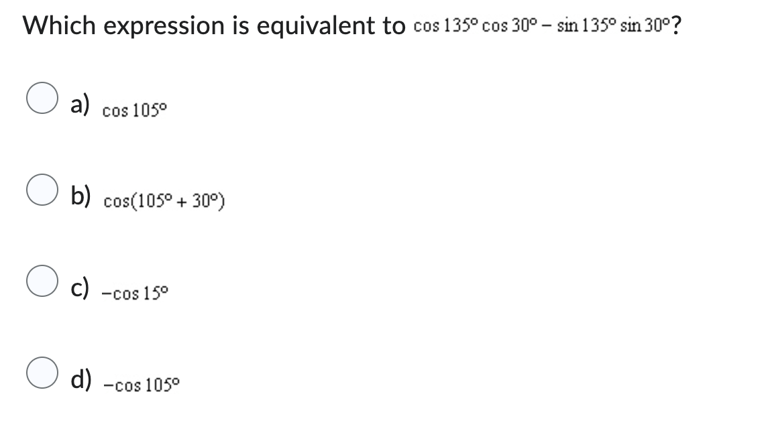Click the option b) label text
Screen dimensions: 766x441
(x=79, y=194)
